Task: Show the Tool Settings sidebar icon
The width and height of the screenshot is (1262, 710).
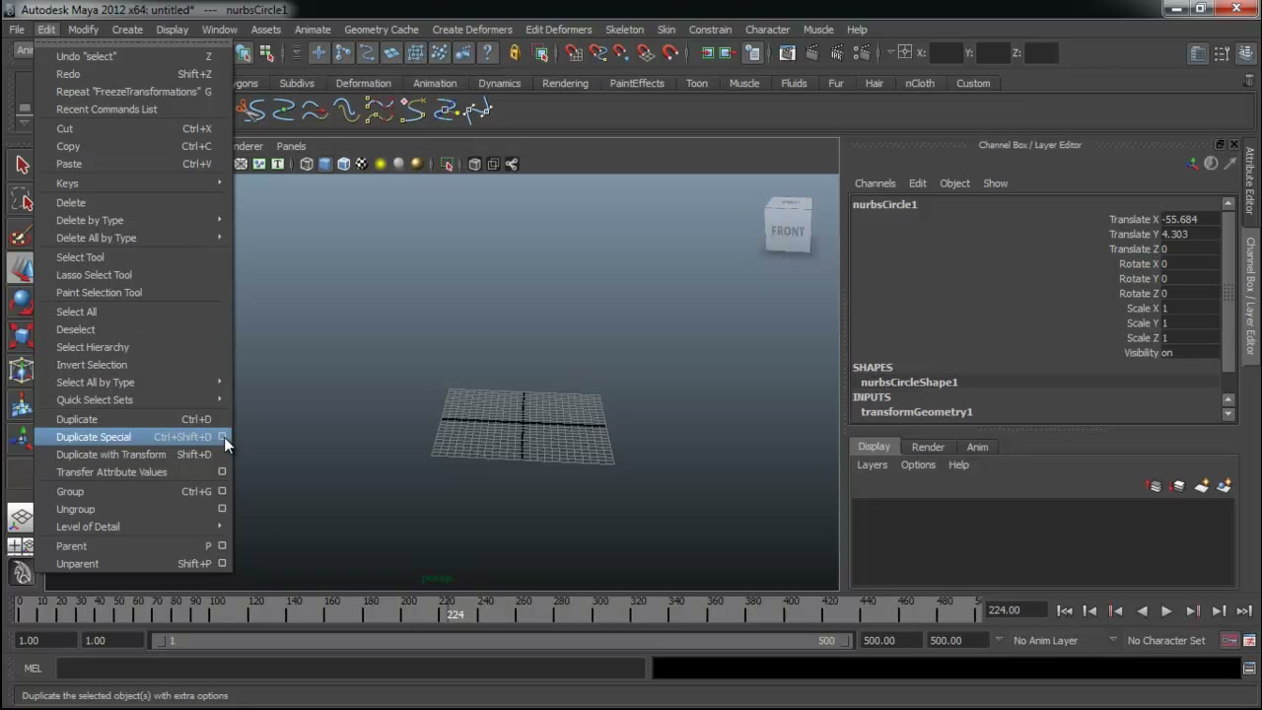Action: 1222,53
